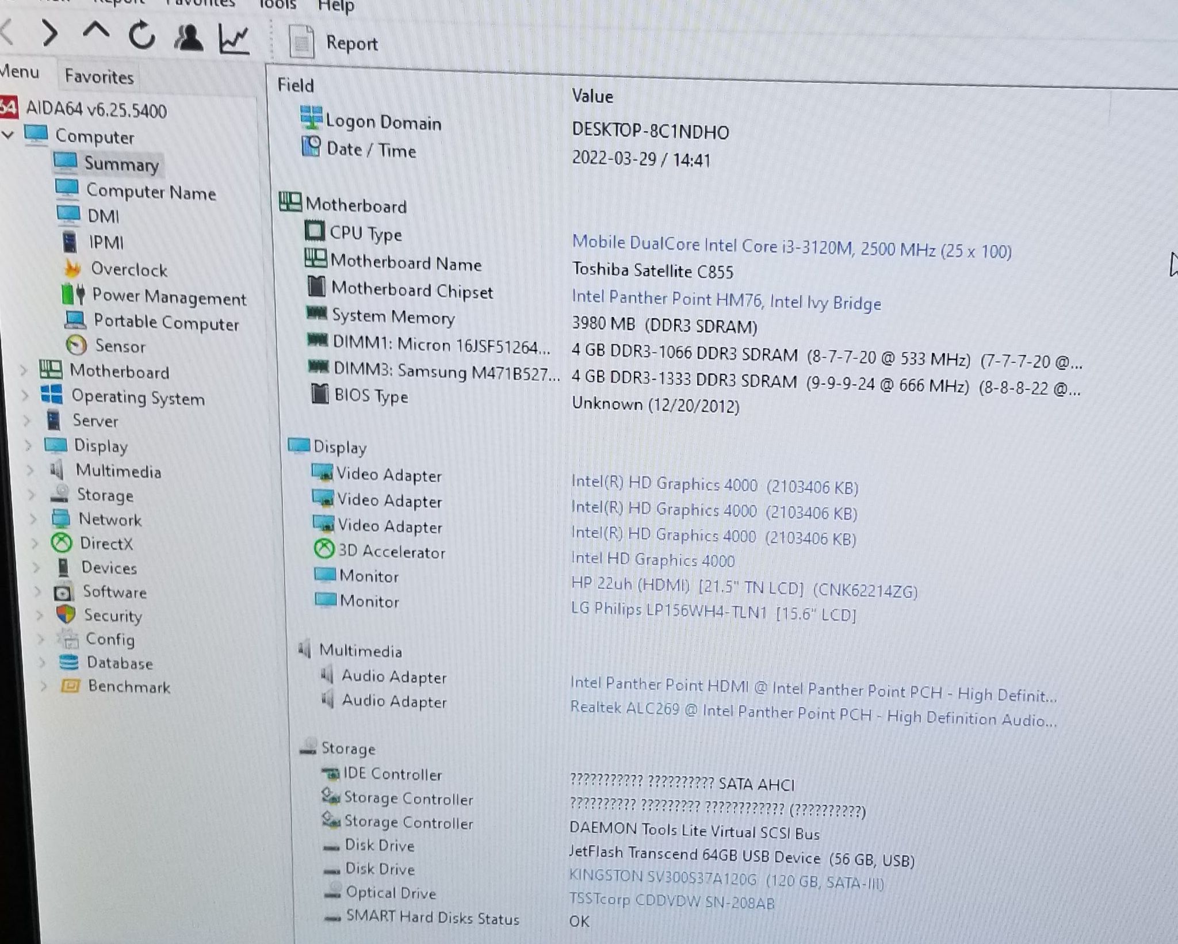Click the Forward navigation arrow
Screen dimensions: 1178x944
click(x=51, y=32)
